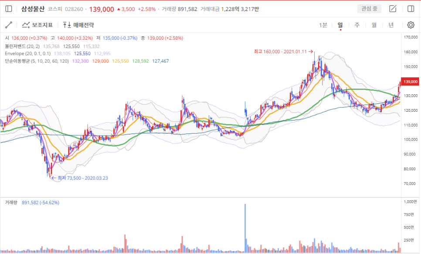This screenshot has height=254, width=421.
Task: Click the 코스피 market label
Action: (55, 9)
